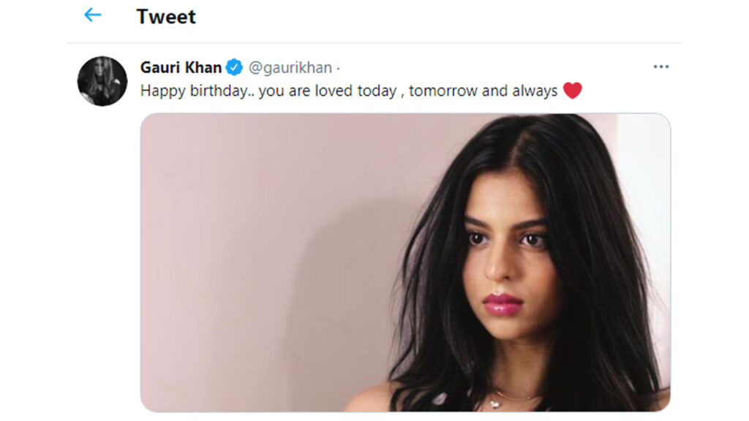Click the blue back arrow

pyautogui.click(x=92, y=15)
